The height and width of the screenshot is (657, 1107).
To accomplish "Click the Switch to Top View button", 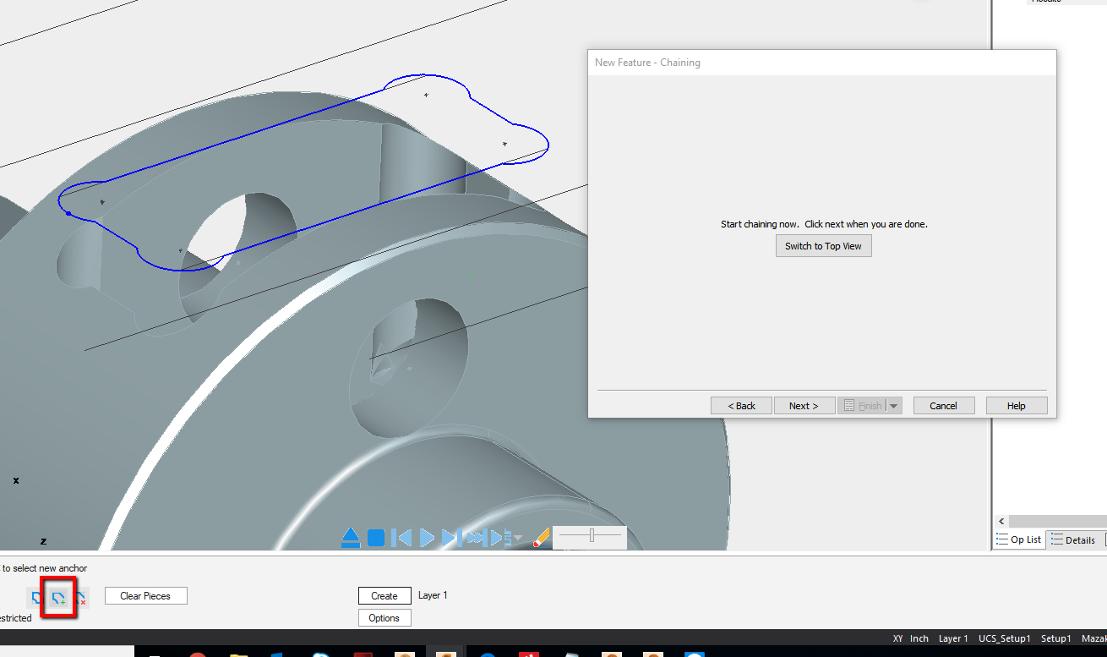I will [x=823, y=245].
